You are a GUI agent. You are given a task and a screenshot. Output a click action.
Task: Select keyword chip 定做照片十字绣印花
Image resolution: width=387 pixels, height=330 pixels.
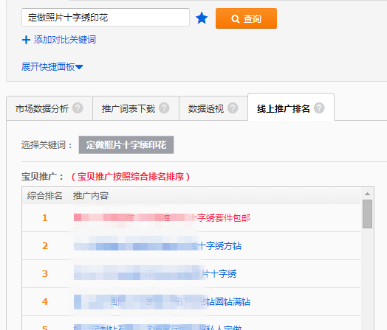pos(126,145)
